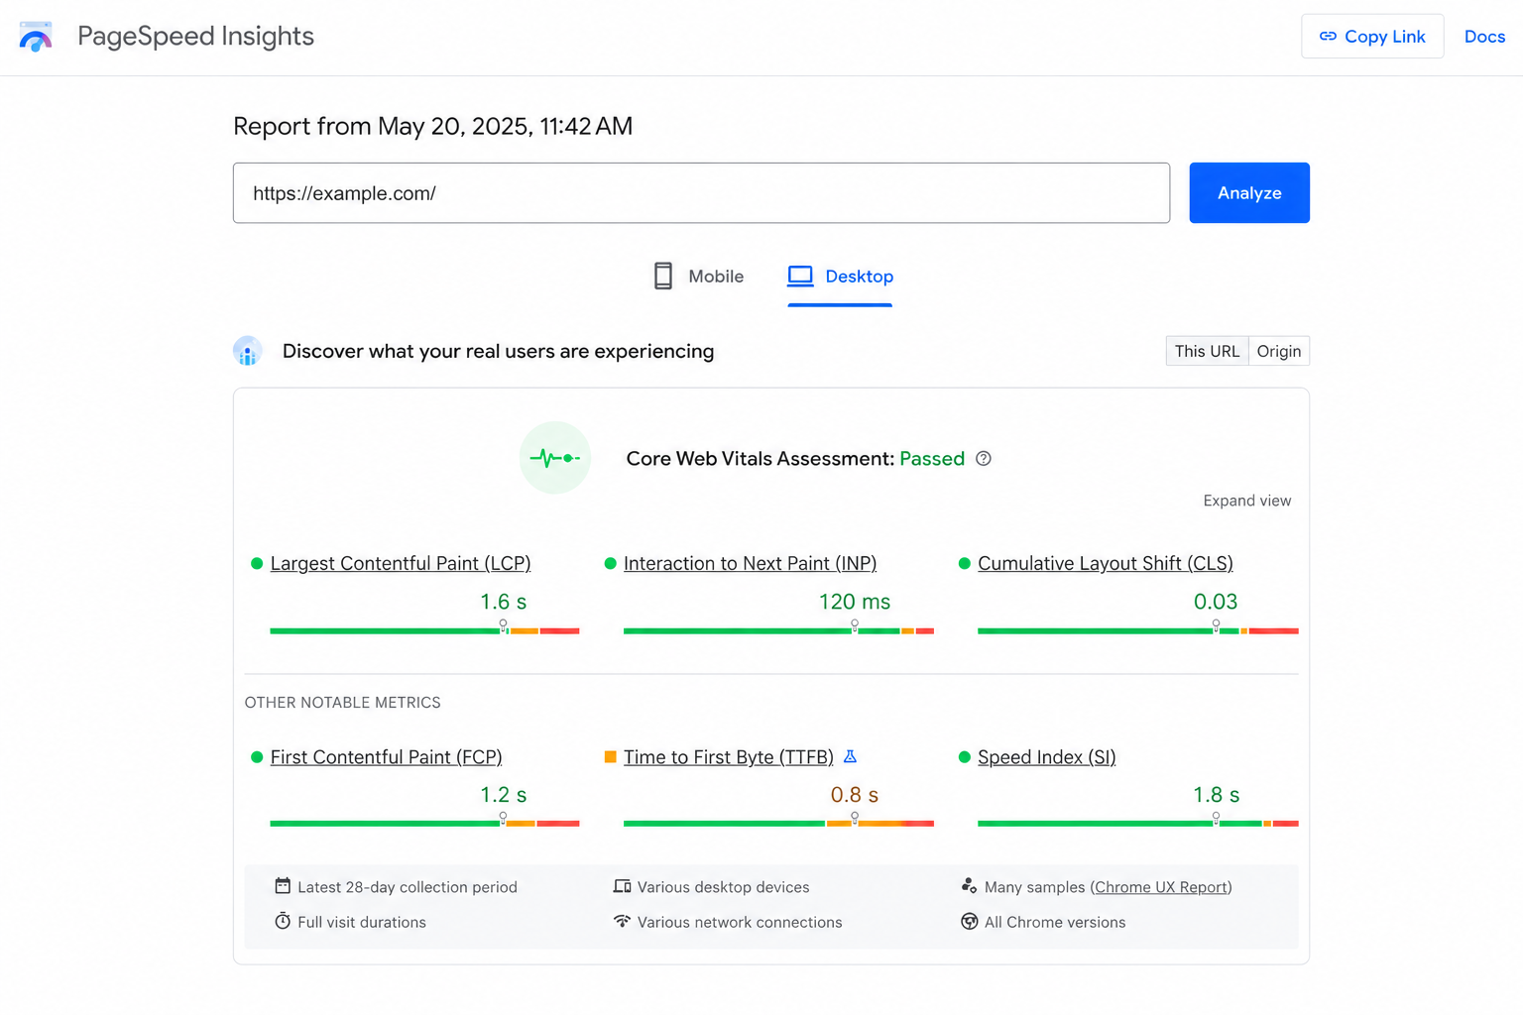1523x1015 pixels.
Task: Switch to the Mobile tab
Action: tap(699, 277)
